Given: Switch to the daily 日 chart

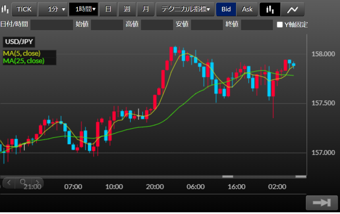Looking at the screenshot, I should [108, 9].
